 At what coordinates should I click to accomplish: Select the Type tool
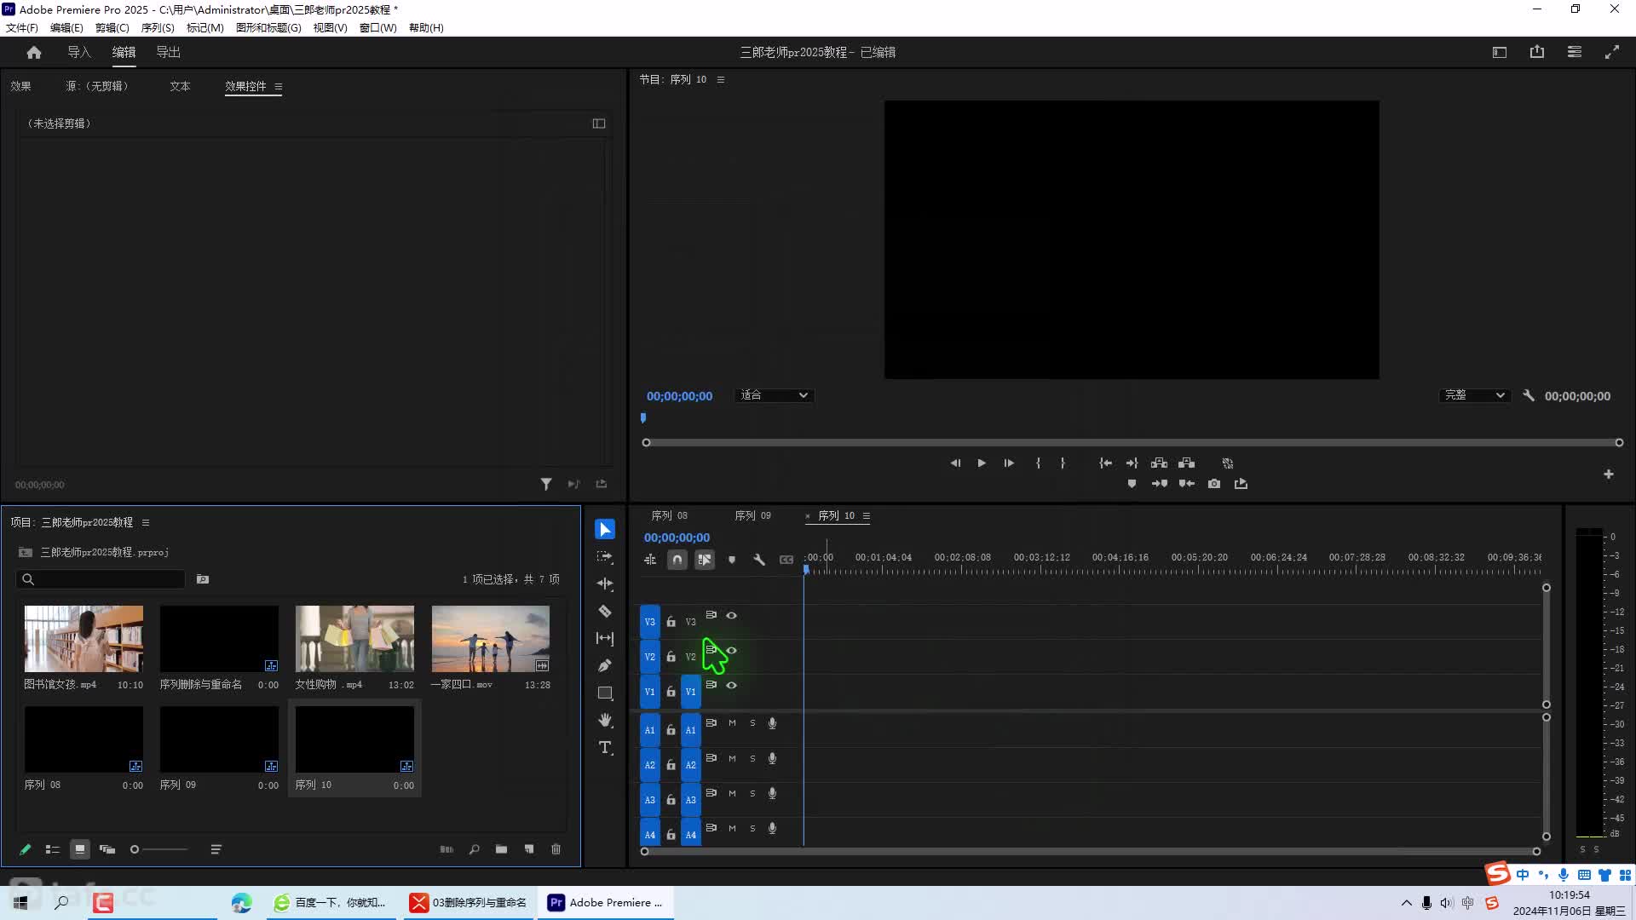[605, 747]
